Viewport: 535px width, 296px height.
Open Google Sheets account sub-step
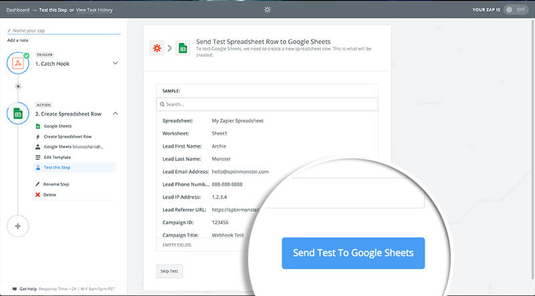coord(70,147)
